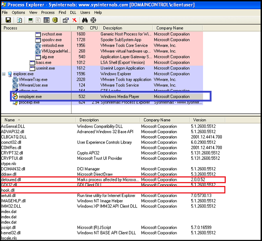Image resolution: width=262 pixels, height=241 pixels.
Task: Click the Save toolbar icon
Action: 8,20
